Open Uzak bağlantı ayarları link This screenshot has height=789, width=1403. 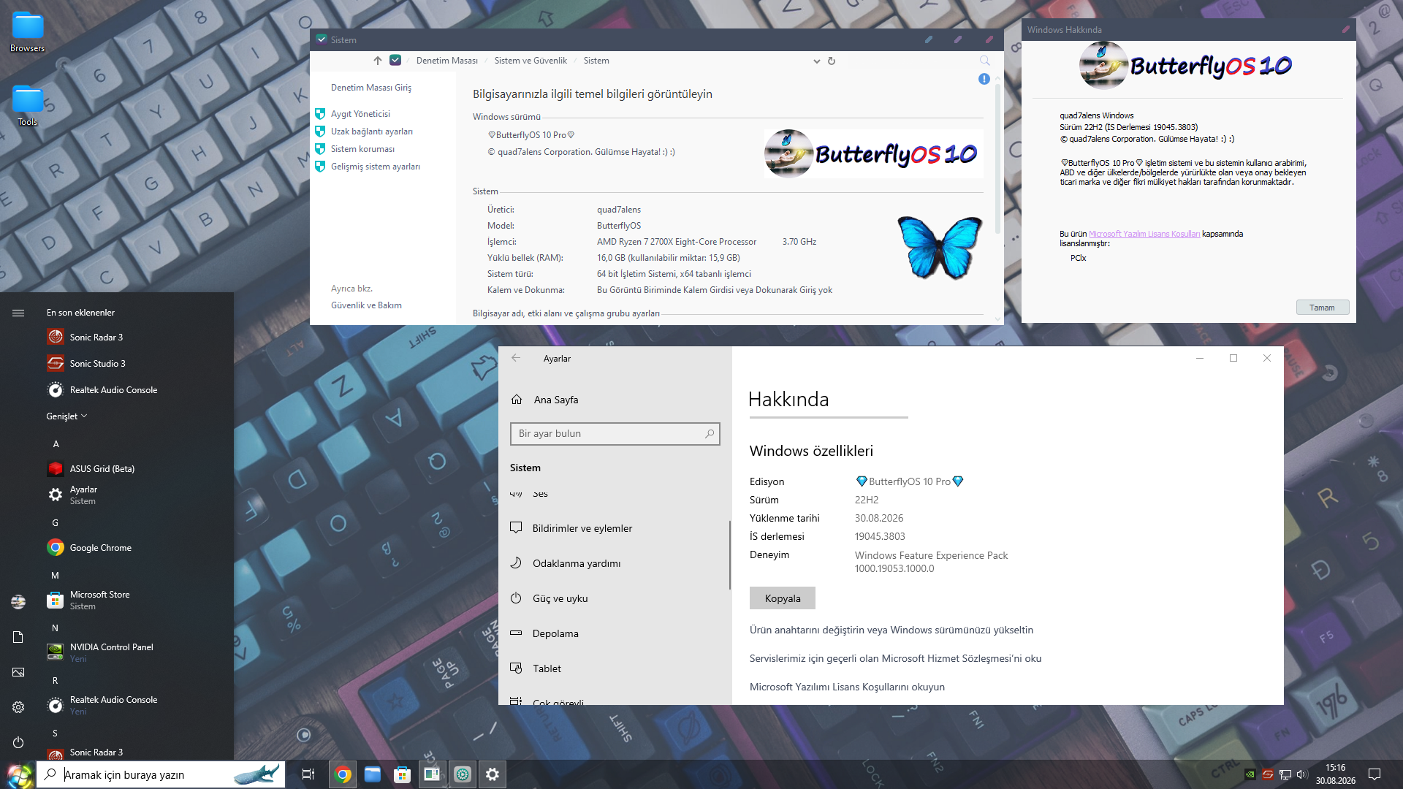click(x=372, y=131)
